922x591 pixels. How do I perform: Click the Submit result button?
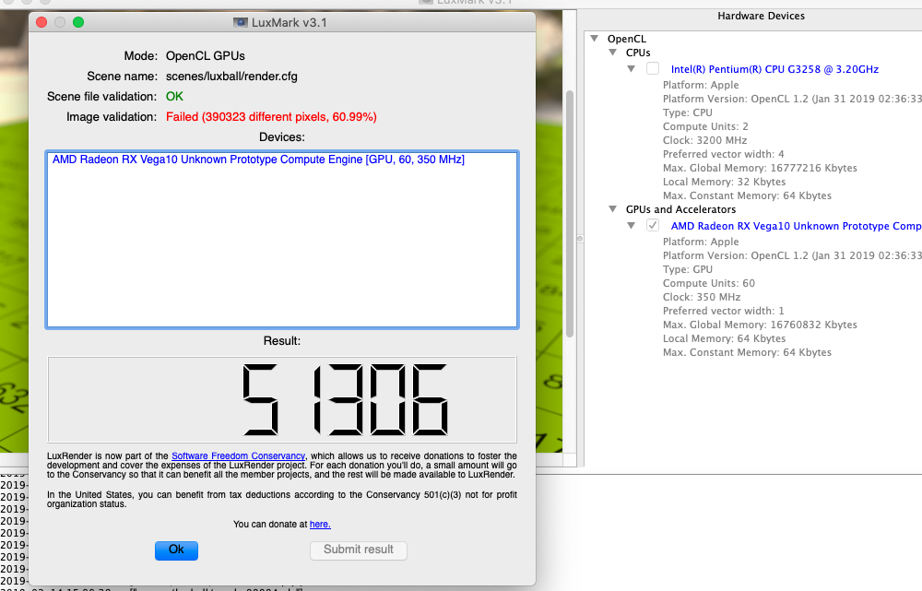358,550
